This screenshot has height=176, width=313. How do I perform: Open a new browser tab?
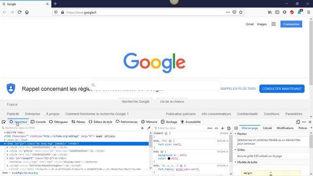coord(55,4)
